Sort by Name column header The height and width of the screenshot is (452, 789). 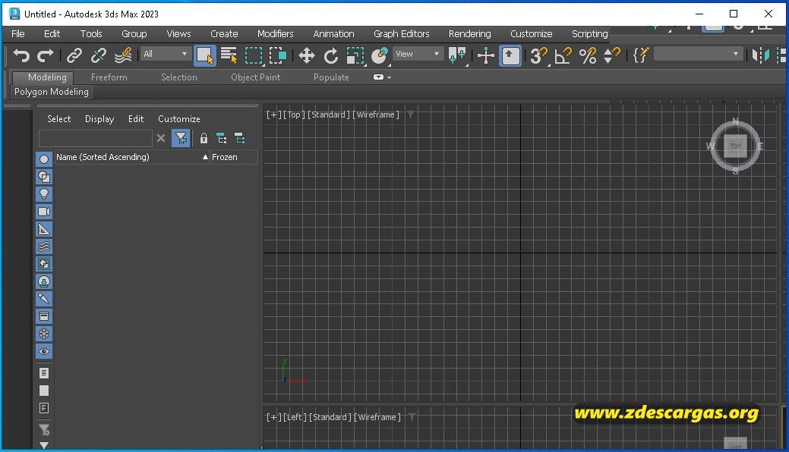point(132,158)
